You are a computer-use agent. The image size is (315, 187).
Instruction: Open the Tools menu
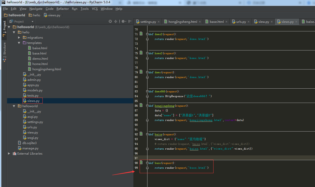tap(85, 9)
